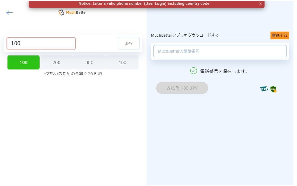The height and width of the screenshot is (186, 297).
Task: Click the orange 登録する button
Action: [x=280, y=35]
